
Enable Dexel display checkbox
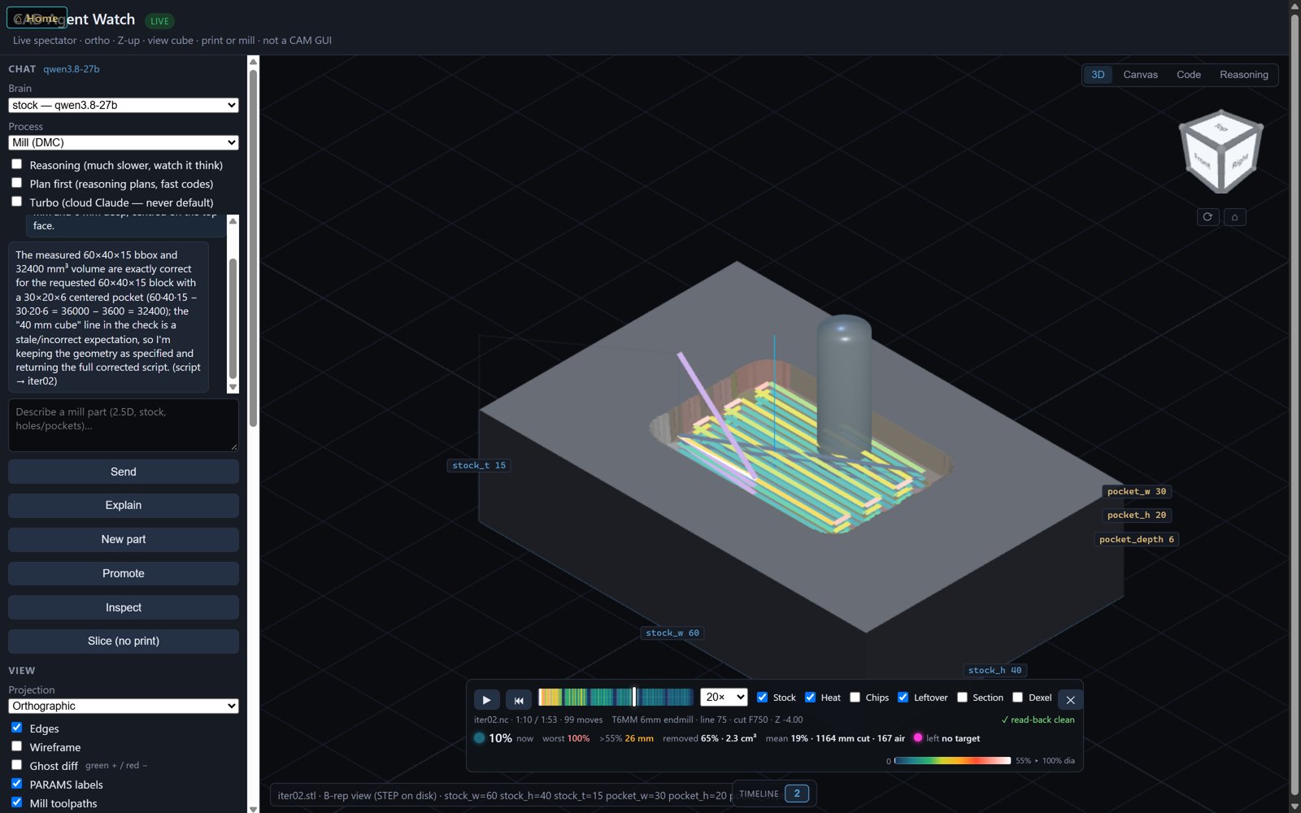[1017, 697]
